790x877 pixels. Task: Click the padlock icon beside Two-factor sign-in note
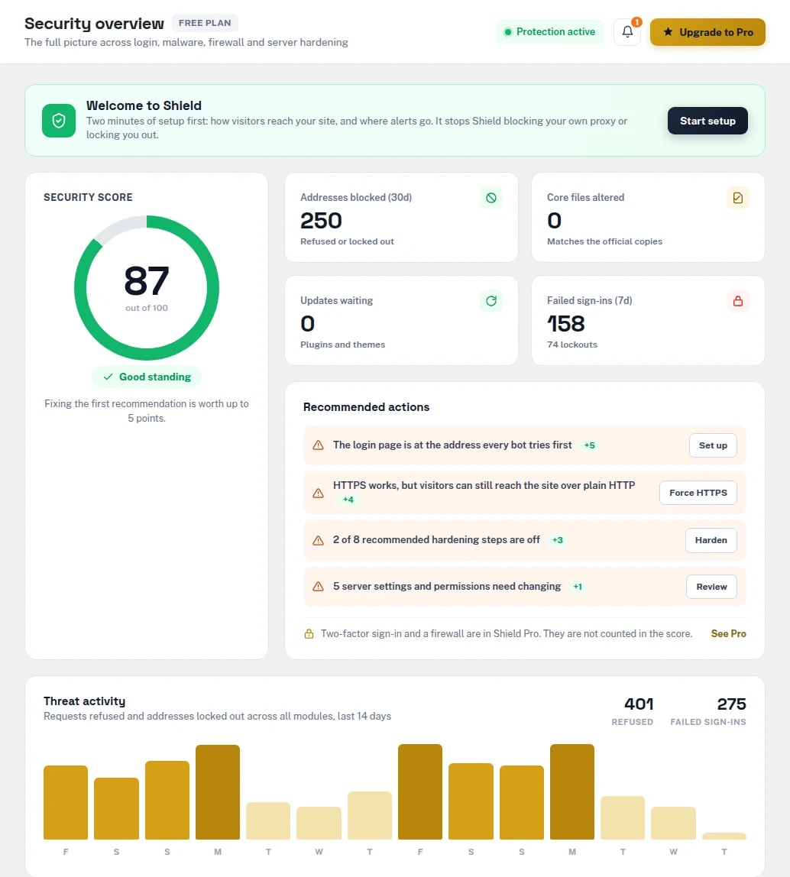pos(309,634)
